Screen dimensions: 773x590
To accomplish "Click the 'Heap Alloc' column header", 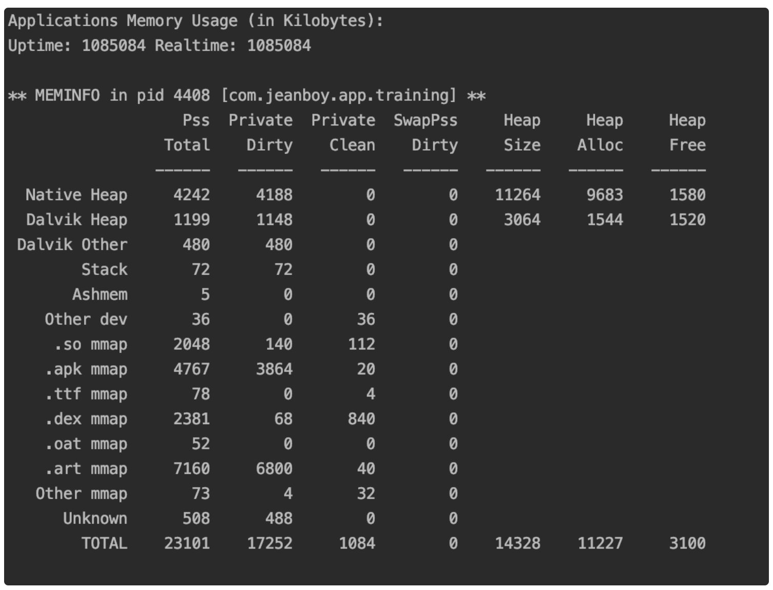I will tap(600, 133).
